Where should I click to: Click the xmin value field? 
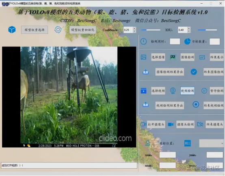[x=167, y=155]
